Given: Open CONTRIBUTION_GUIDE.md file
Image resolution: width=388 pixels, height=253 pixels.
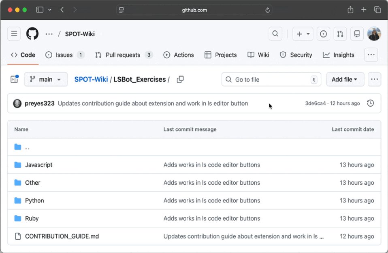Looking at the screenshot, I should click(x=62, y=236).
